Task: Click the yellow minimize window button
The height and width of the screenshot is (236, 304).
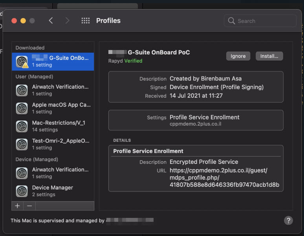Action: [23, 21]
